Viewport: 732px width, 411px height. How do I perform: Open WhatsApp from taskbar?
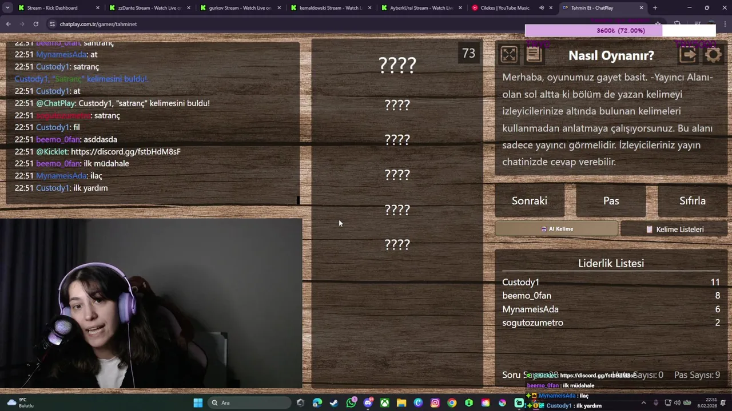coord(351,402)
